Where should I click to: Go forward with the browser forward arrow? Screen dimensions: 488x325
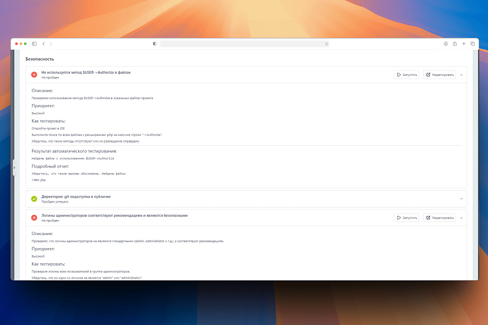(x=51, y=44)
